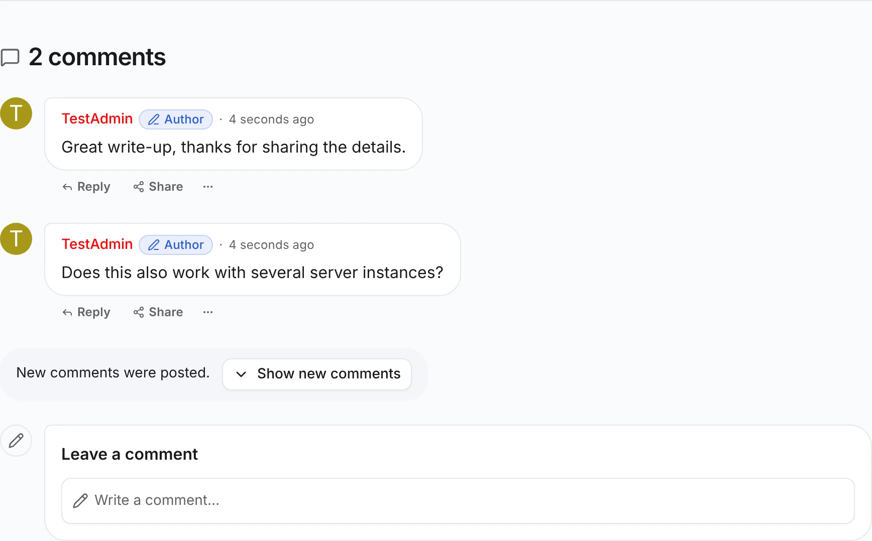The height and width of the screenshot is (541, 872).
Task: Open the '4 seconds ago' timestamp on the 'server instances' comment
Action: click(271, 245)
